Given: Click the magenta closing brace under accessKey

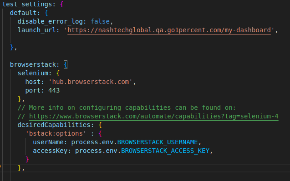Looking at the screenshot, I should pyautogui.click(x=27, y=159).
